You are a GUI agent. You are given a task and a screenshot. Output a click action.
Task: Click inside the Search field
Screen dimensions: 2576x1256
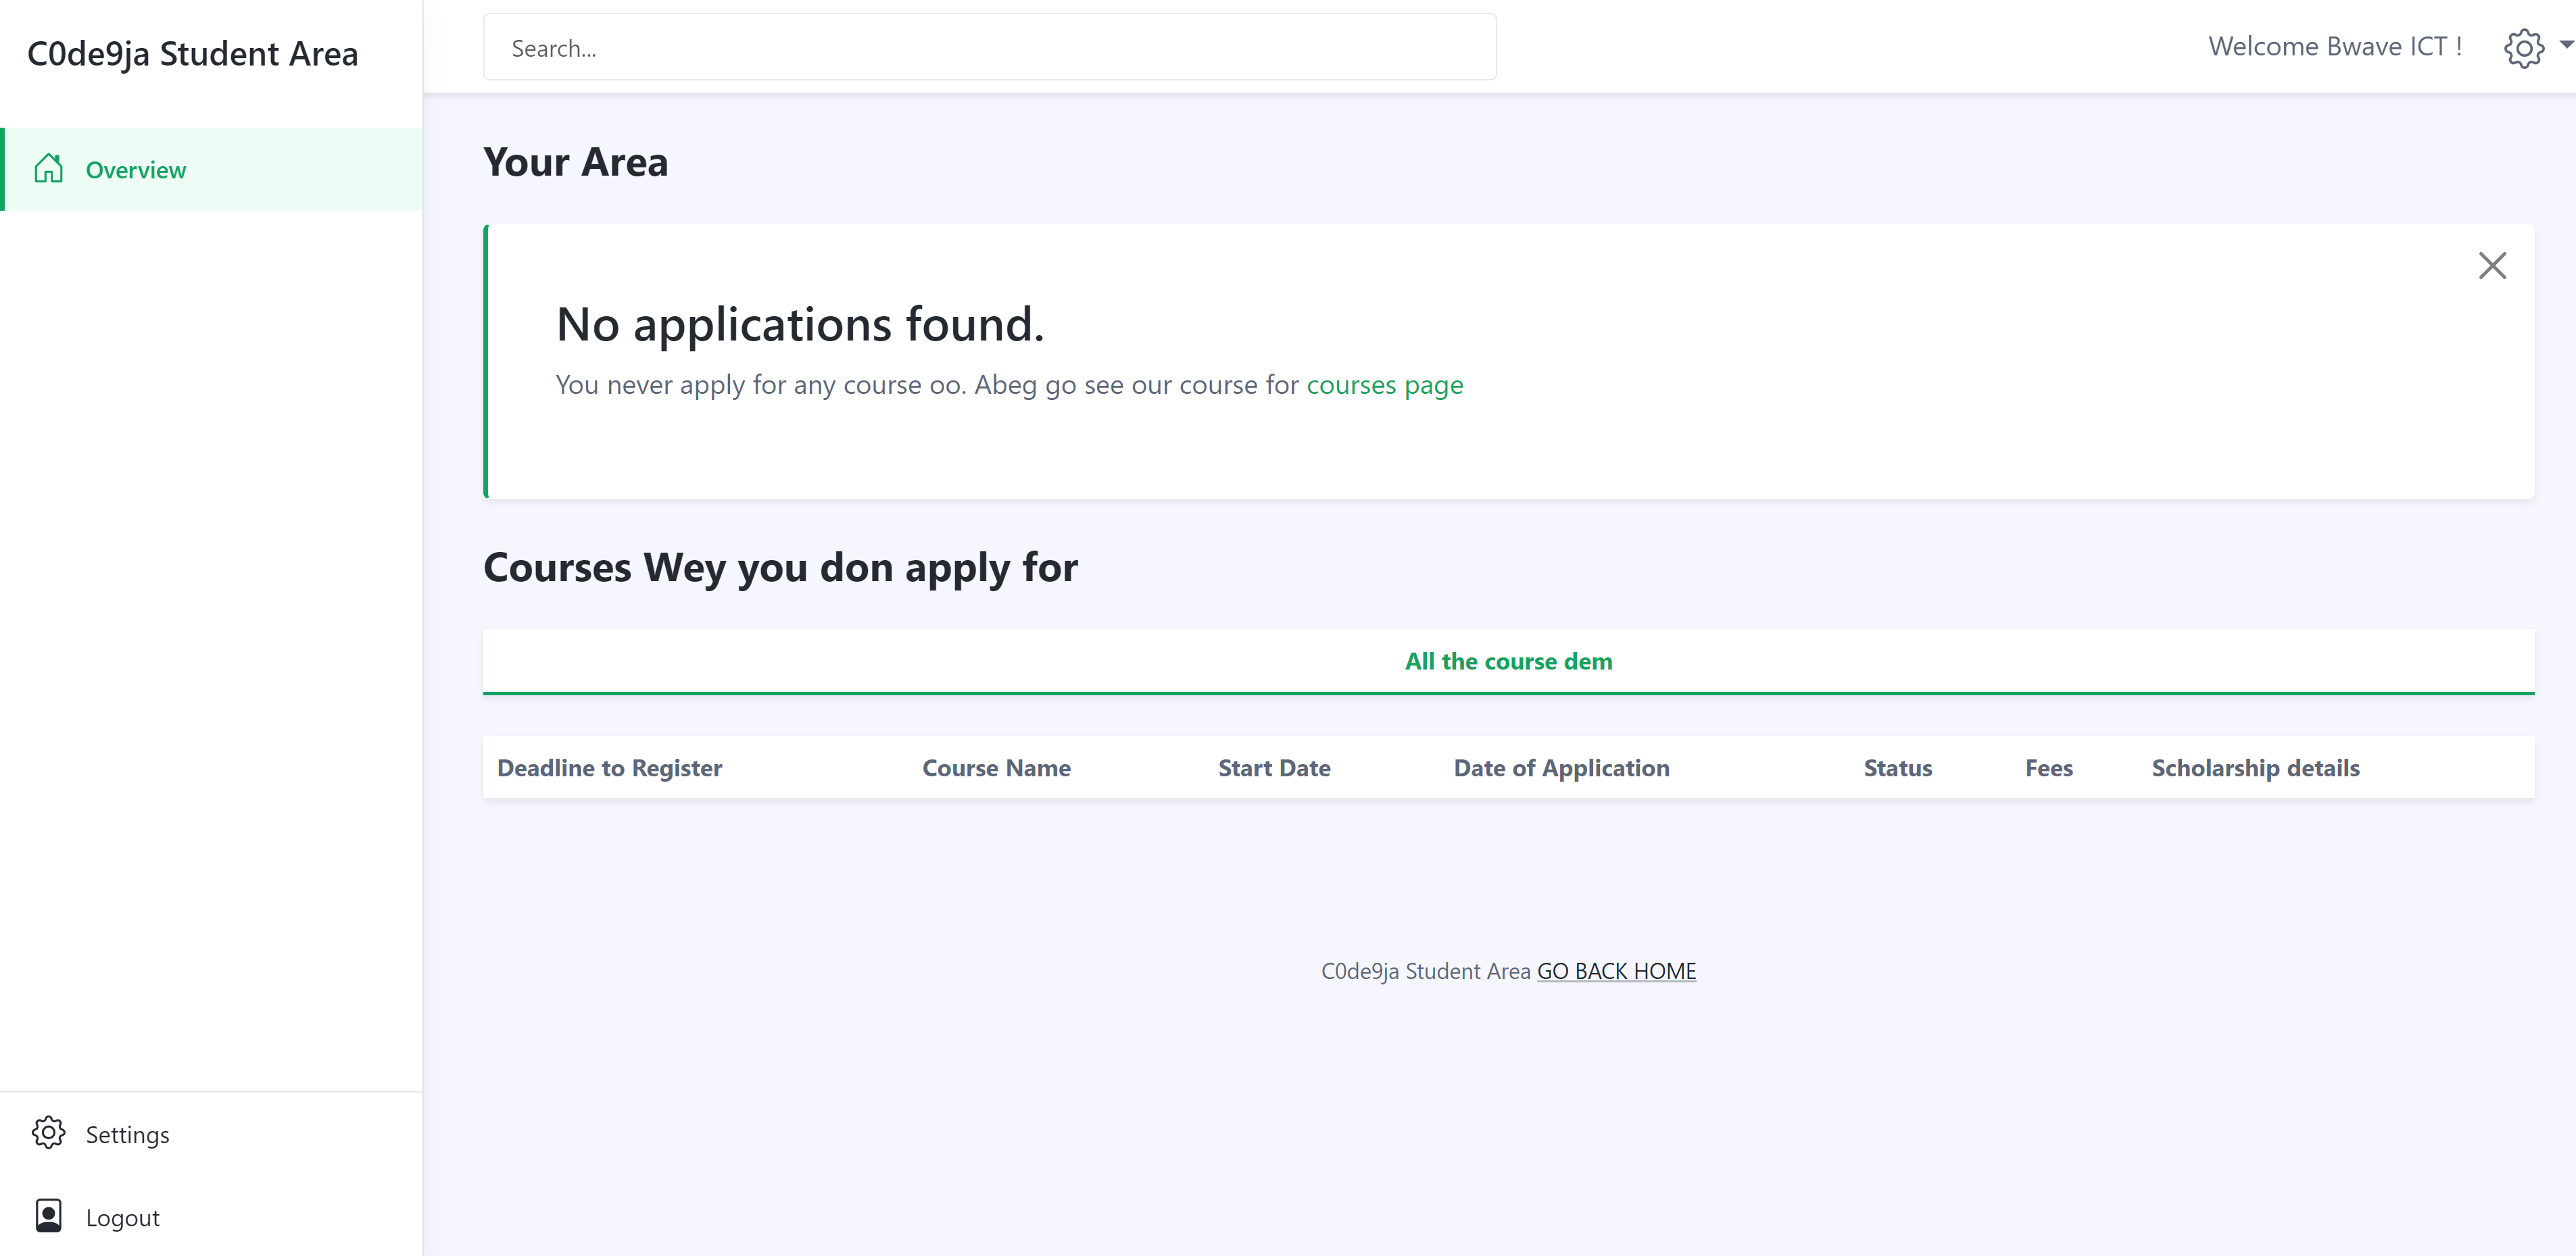(989, 46)
